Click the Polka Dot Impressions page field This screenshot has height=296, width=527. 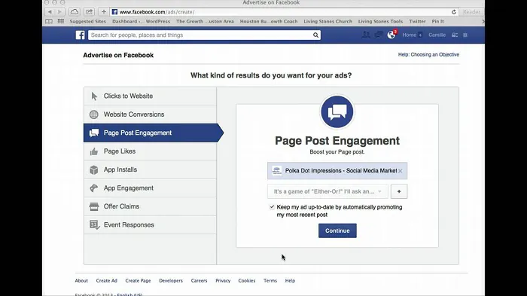pyautogui.click(x=337, y=171)
